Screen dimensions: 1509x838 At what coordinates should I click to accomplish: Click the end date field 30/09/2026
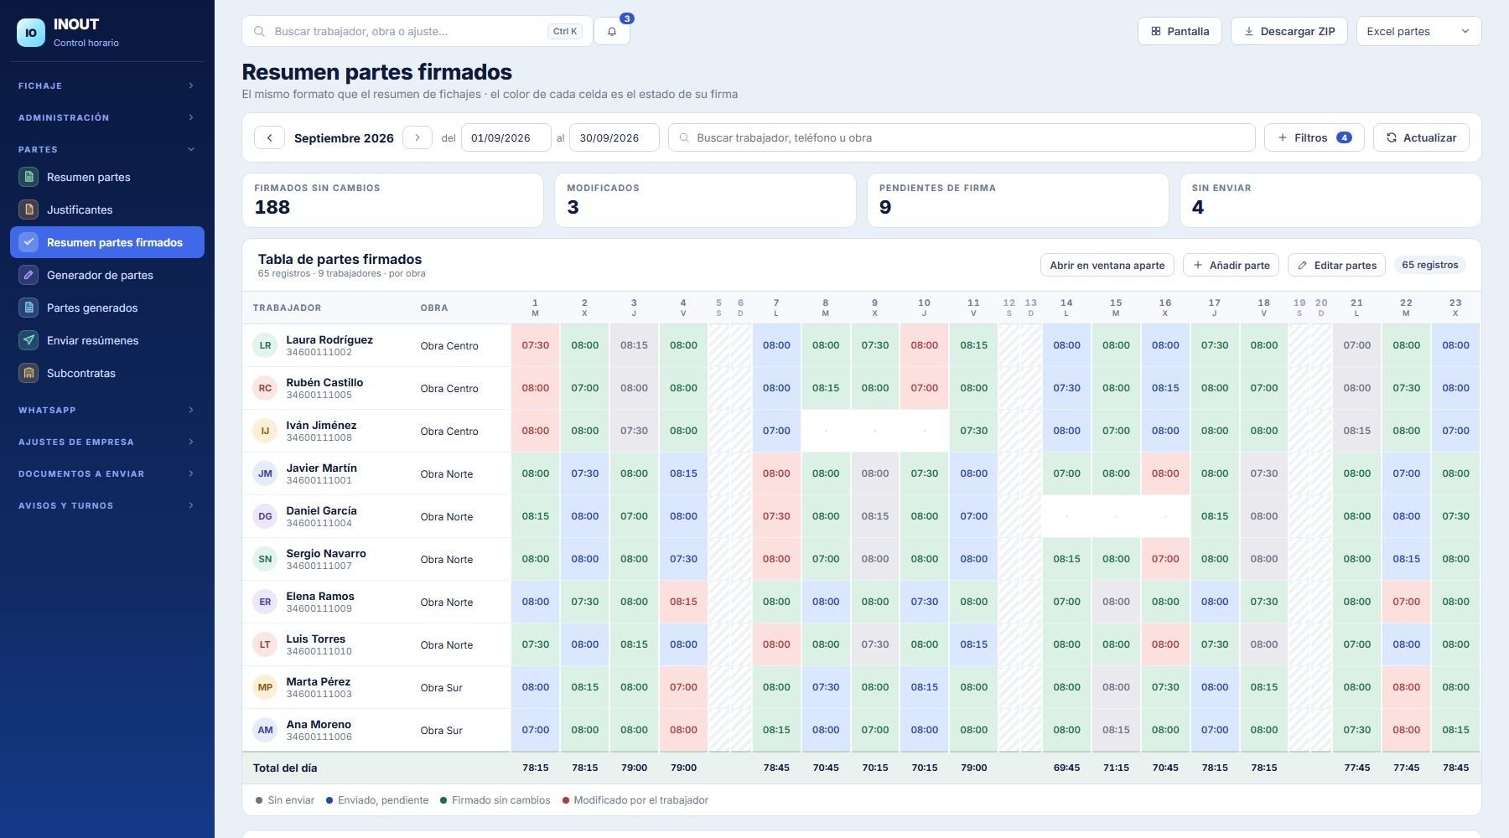614,137
